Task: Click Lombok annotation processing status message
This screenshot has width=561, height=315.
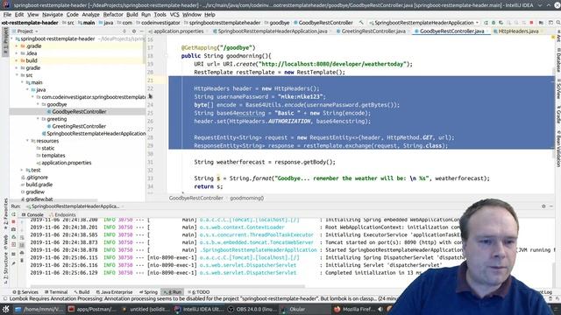Action: 204,298
